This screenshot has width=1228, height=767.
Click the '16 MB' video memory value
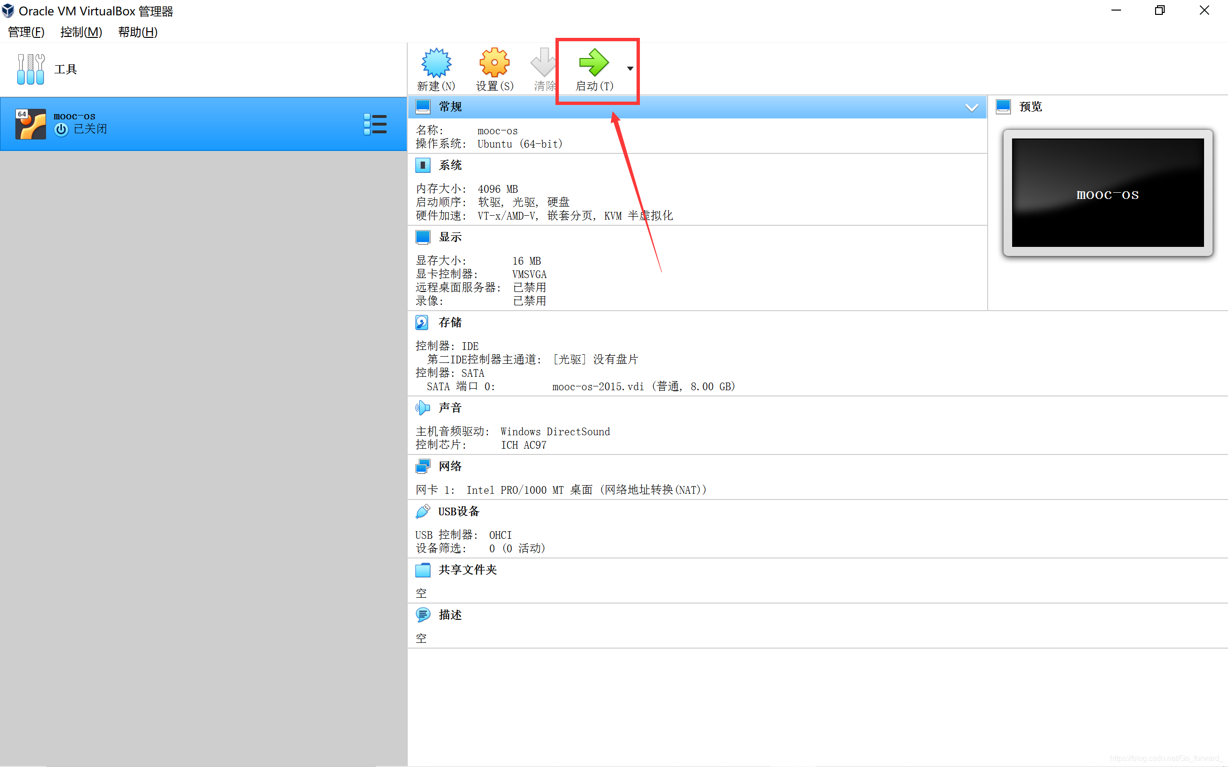[526, 261]
